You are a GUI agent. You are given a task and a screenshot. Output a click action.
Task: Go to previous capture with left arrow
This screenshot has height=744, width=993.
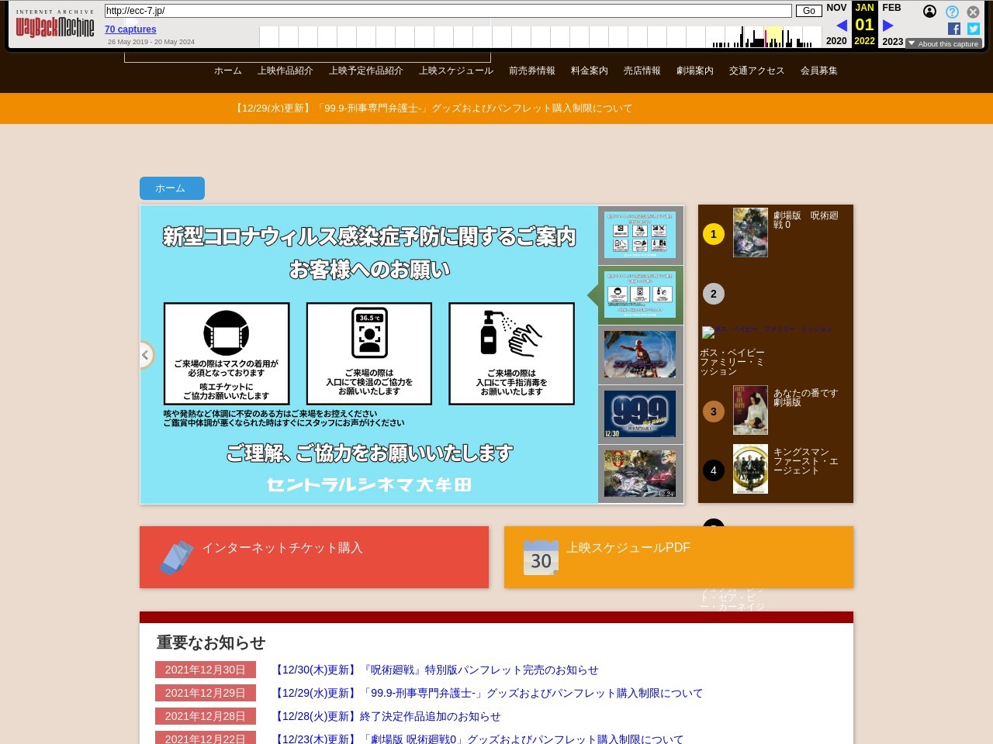842,26
